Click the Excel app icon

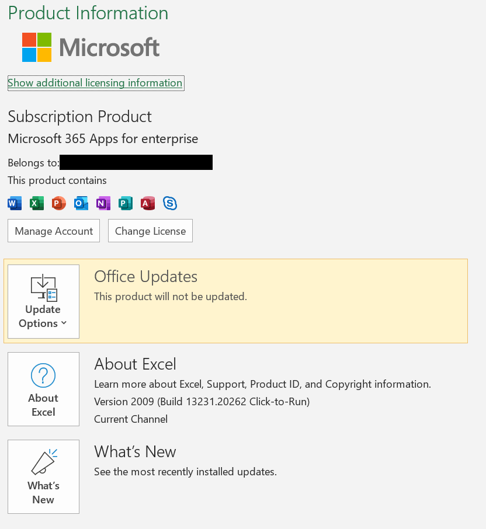[x=37, y=203]
